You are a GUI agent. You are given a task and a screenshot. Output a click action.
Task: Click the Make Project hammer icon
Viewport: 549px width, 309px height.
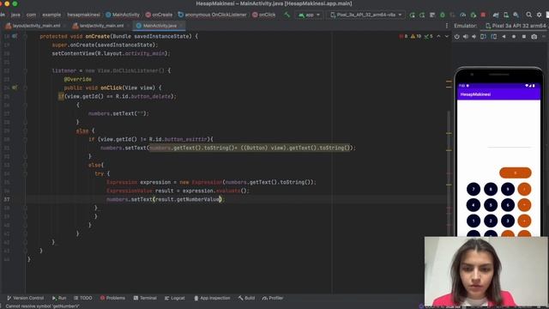[x=287, y=15]
